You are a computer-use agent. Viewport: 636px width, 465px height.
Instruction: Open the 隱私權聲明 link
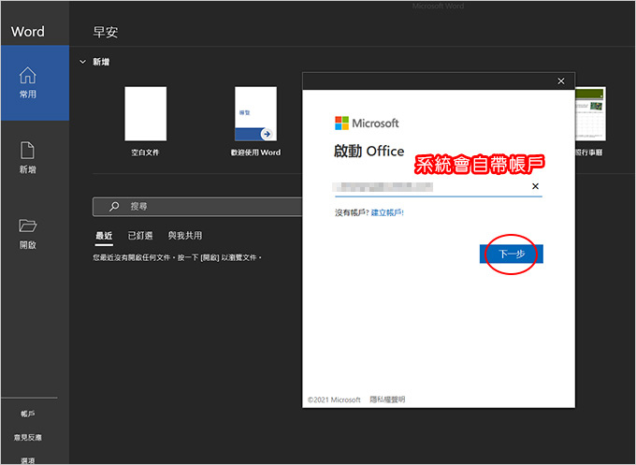tap(387, 400)
